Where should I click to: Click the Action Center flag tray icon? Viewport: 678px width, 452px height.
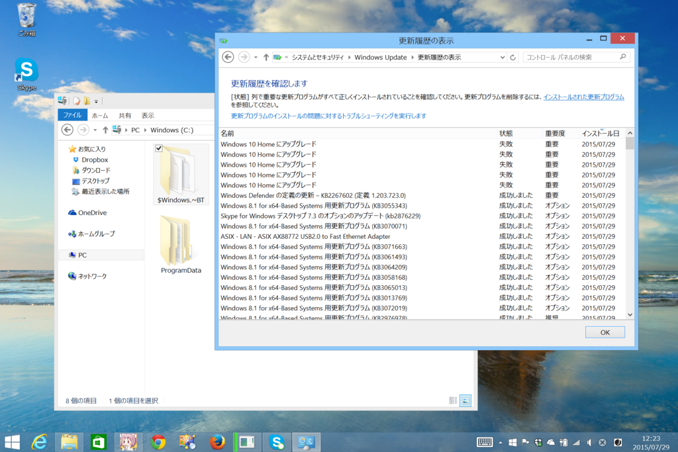(x=525, y=443)
